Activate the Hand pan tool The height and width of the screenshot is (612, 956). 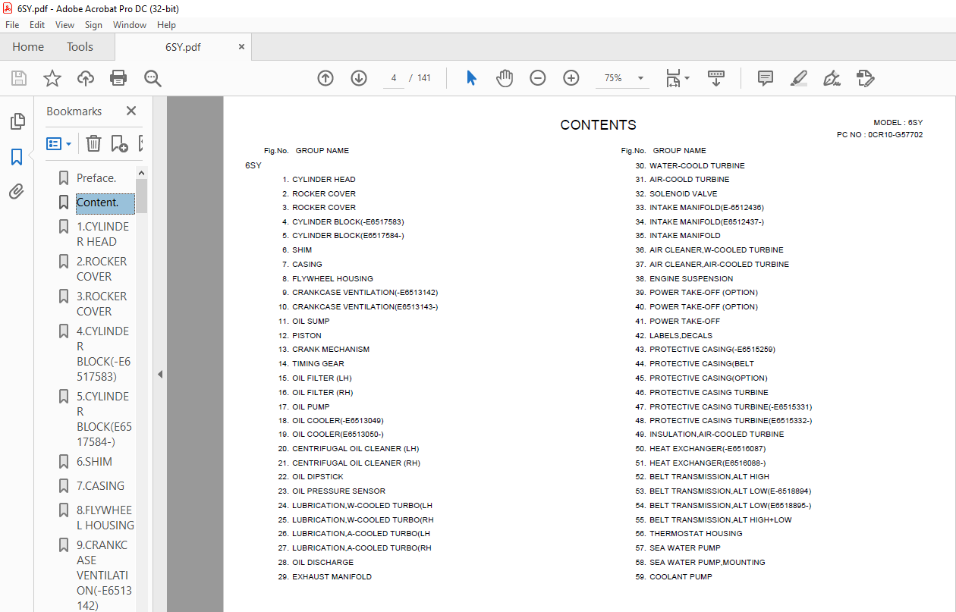[505, 78]
